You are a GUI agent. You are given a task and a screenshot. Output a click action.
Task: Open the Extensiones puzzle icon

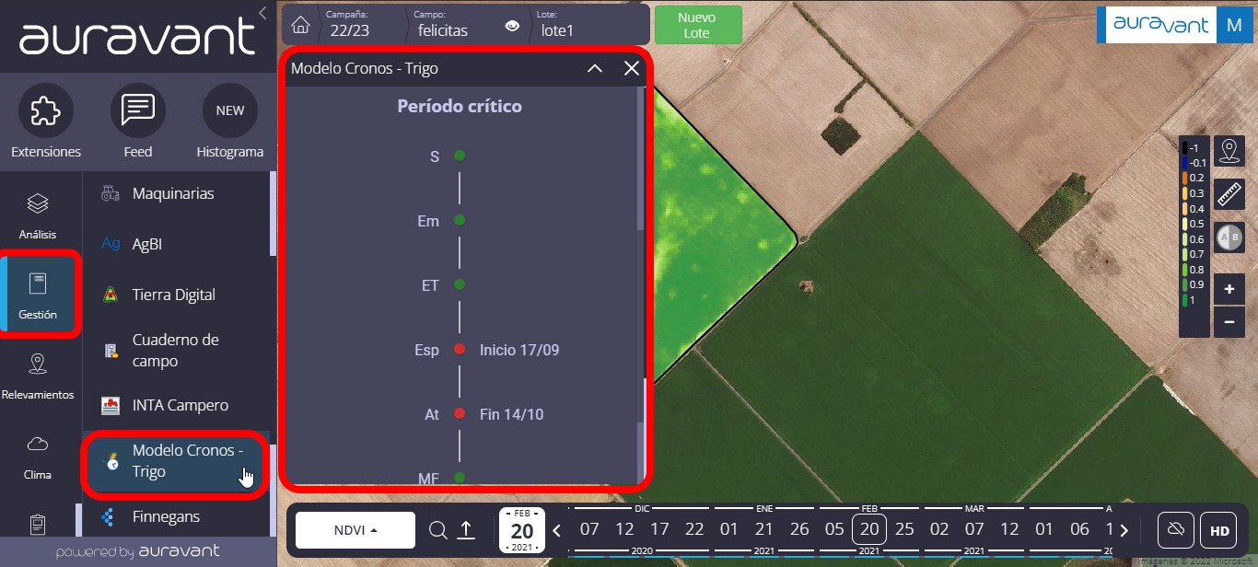click(x=45, y=110)
